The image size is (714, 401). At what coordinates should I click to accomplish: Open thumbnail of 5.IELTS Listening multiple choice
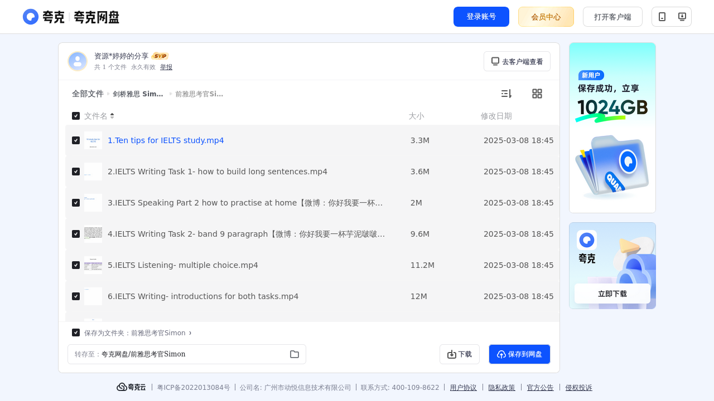click(x=93, y=265)
